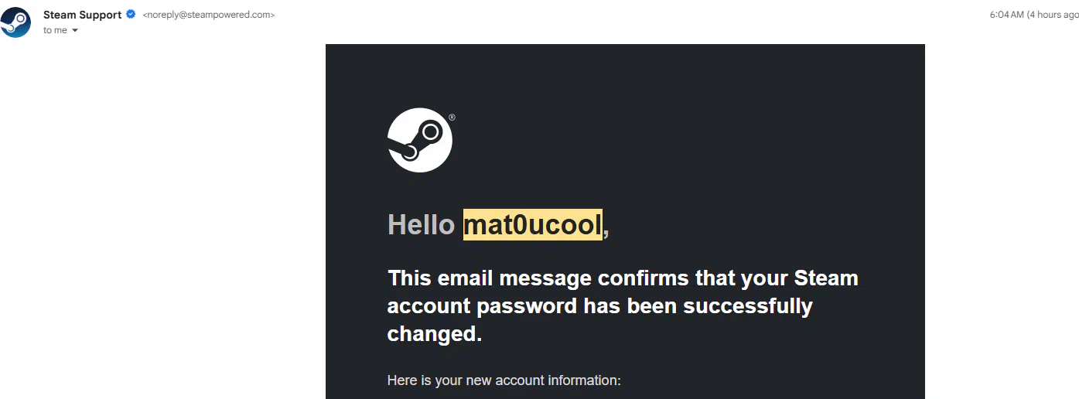Click the large Steam logo in email body
Viewport: 1079px width, 399px height.
(419, 140)
